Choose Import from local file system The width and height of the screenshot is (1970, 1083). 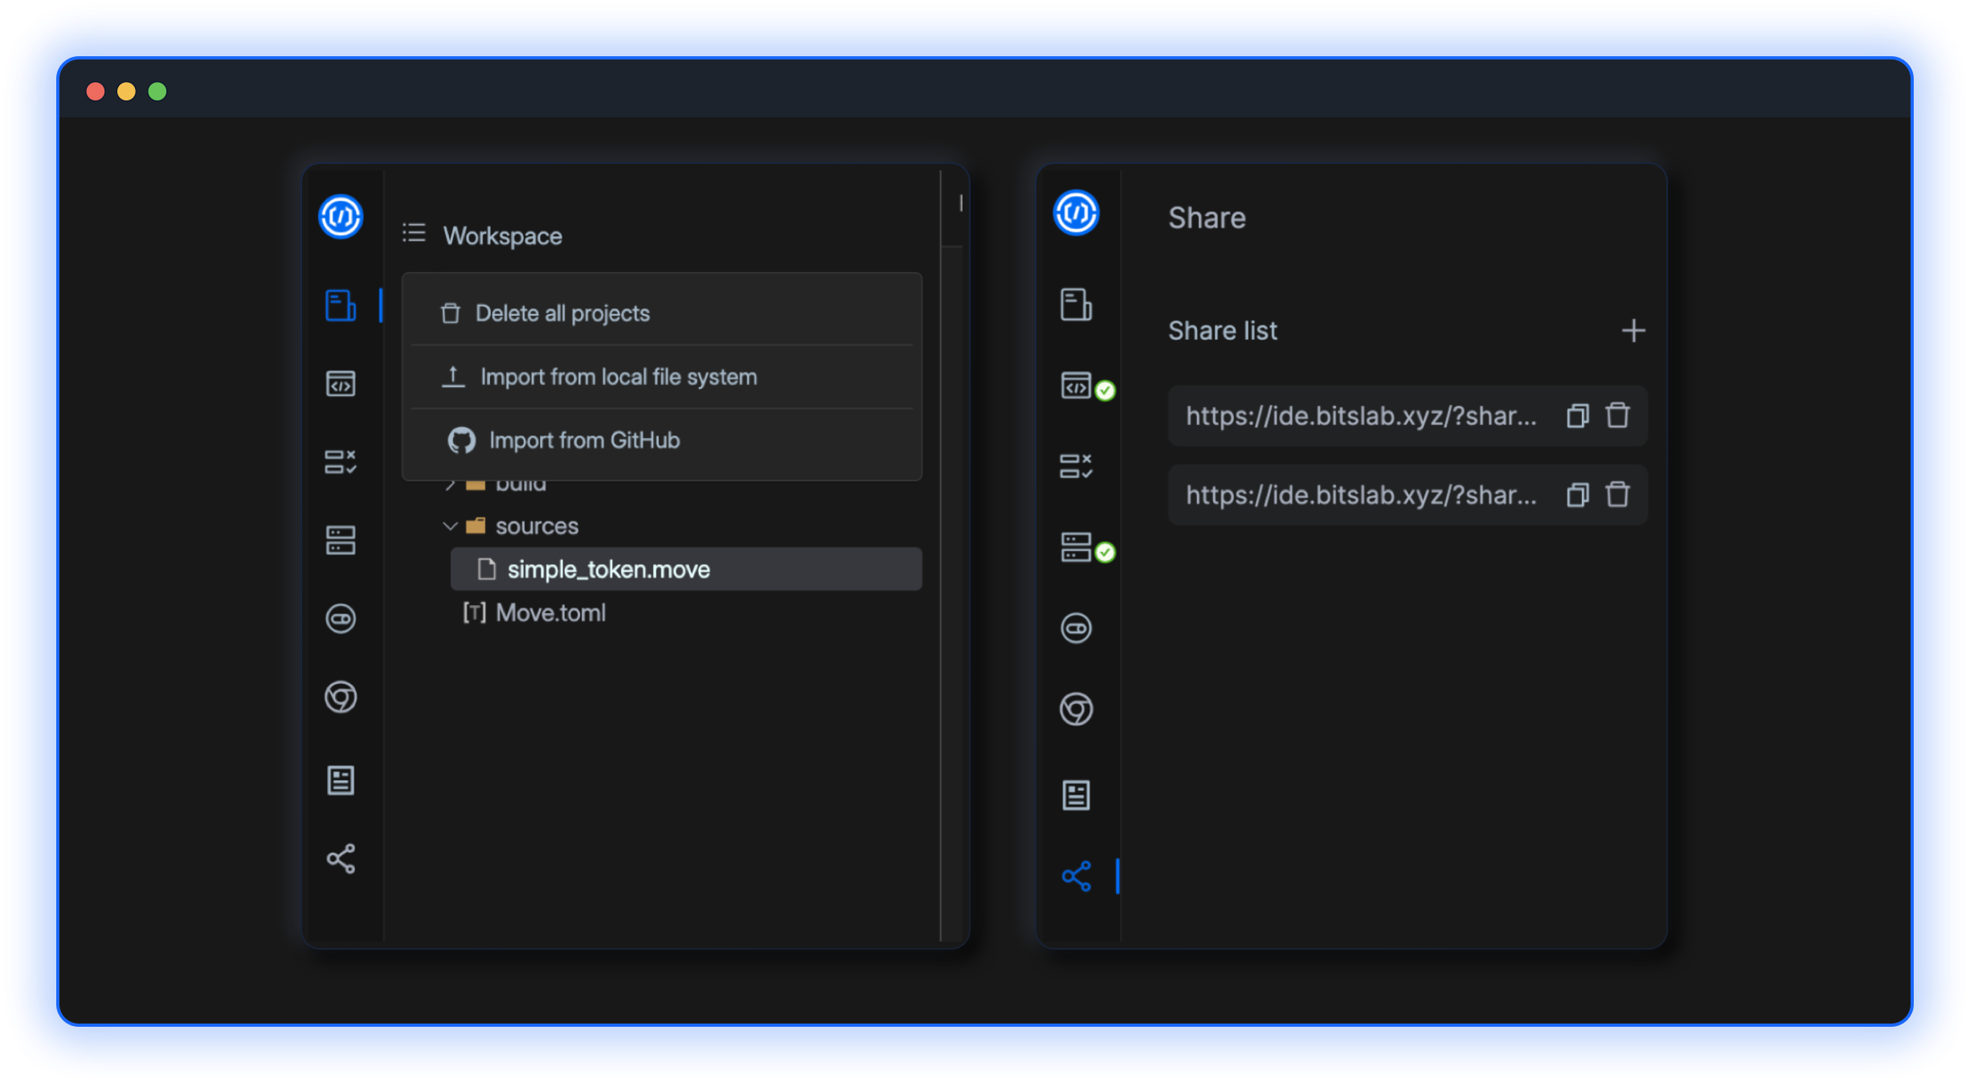(662, 377)
